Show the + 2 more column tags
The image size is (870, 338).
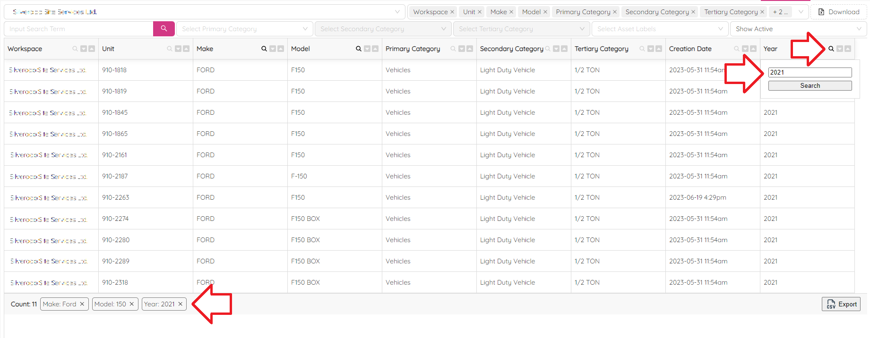pos(781,12)
